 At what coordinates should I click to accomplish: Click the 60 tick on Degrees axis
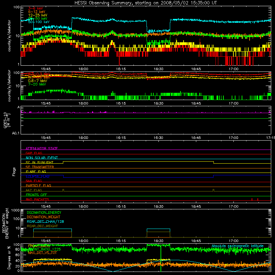click(x=18, y=255)
